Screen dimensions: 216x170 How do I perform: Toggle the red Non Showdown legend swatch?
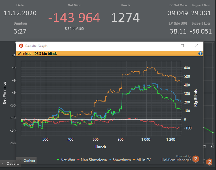coord(78,160)
